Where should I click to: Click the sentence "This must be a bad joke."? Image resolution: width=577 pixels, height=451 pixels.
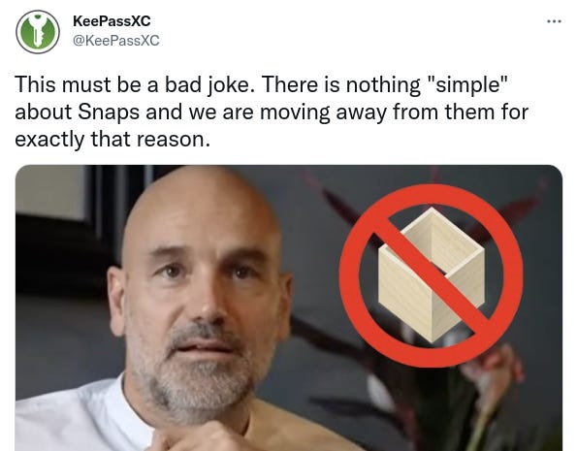(x=135, y=84)
